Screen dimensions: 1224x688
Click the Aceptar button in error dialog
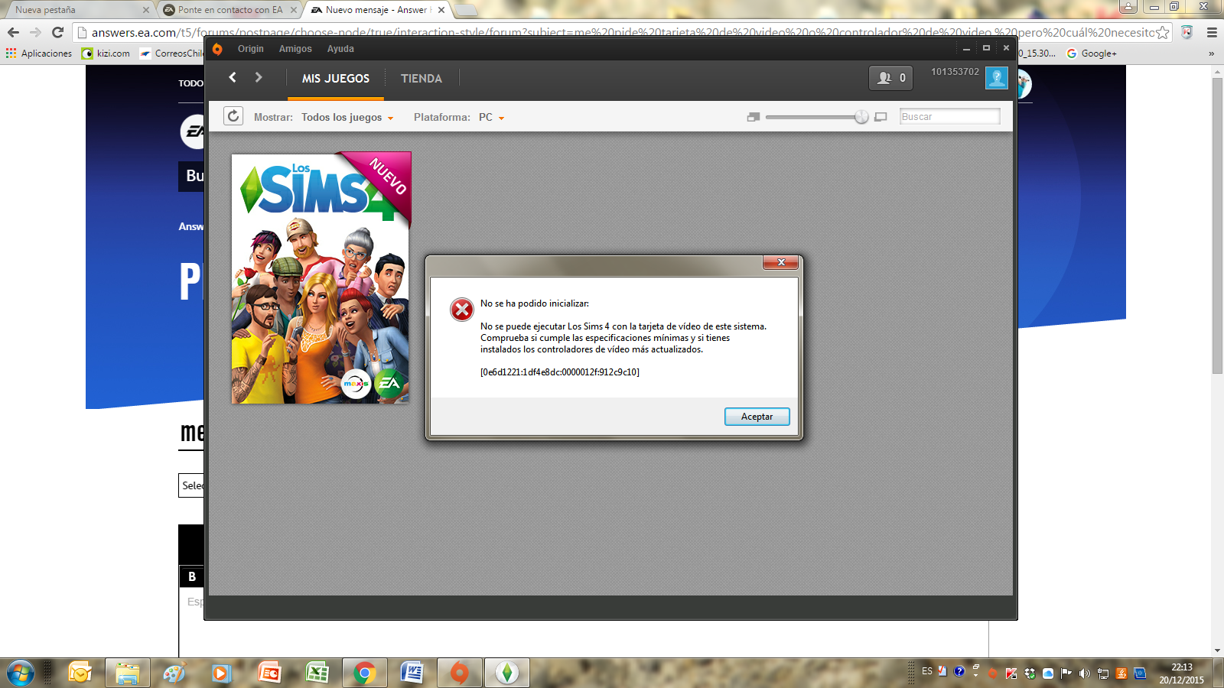pos(757,417)
